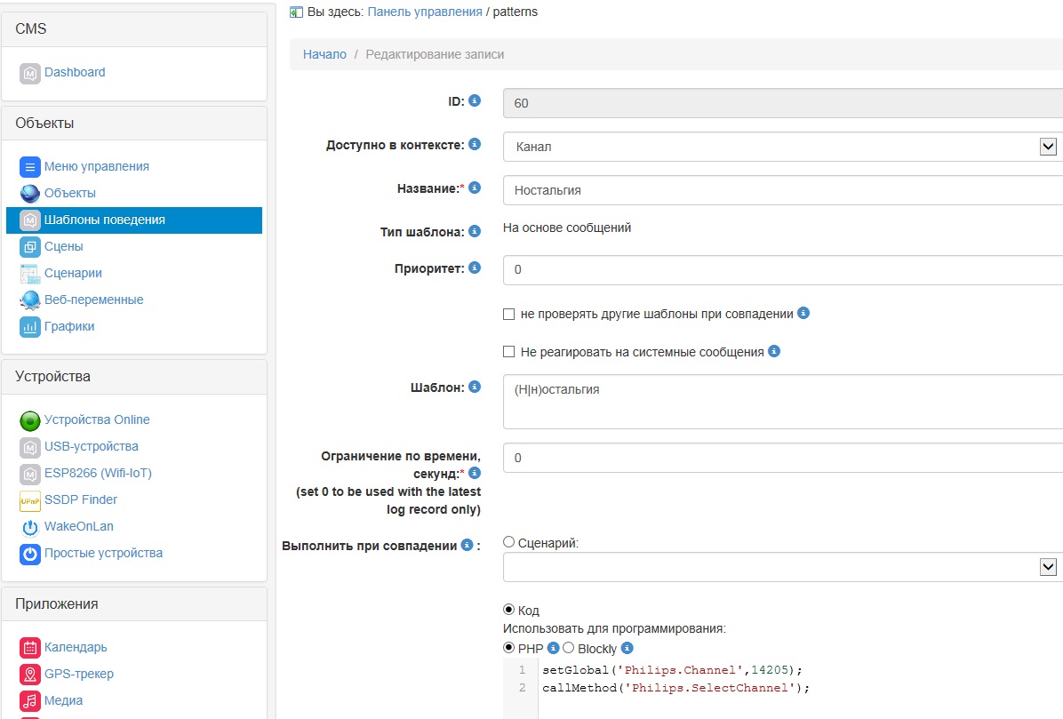Click the Графики chart icon

tap(30, 327)
